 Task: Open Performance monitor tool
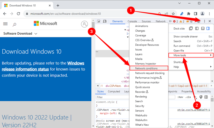[x=149, y=82]
